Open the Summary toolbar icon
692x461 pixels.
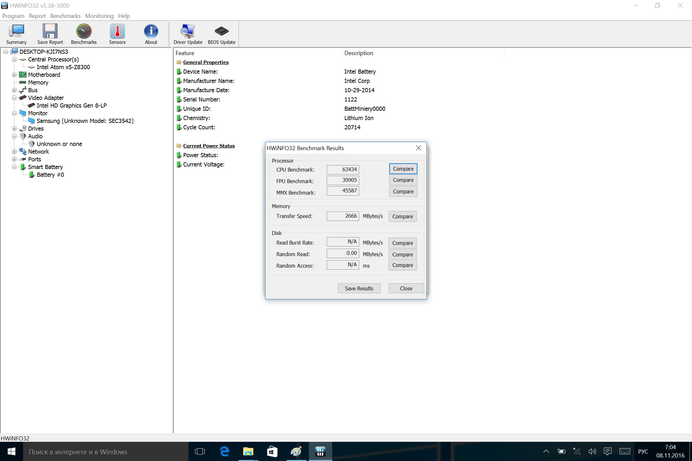point(16,34)
